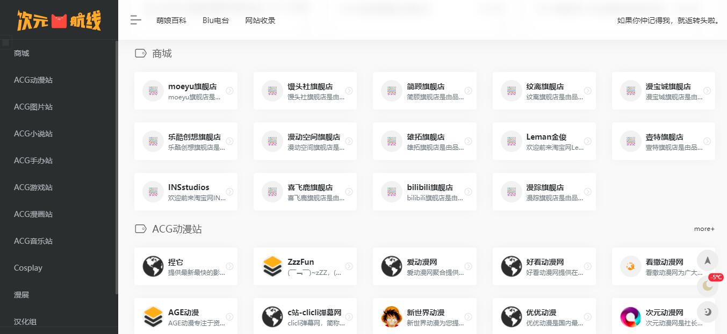The image size is (727, 334).
Task: Collapse the sidebar with the hamburger icon
Action: 136,20
